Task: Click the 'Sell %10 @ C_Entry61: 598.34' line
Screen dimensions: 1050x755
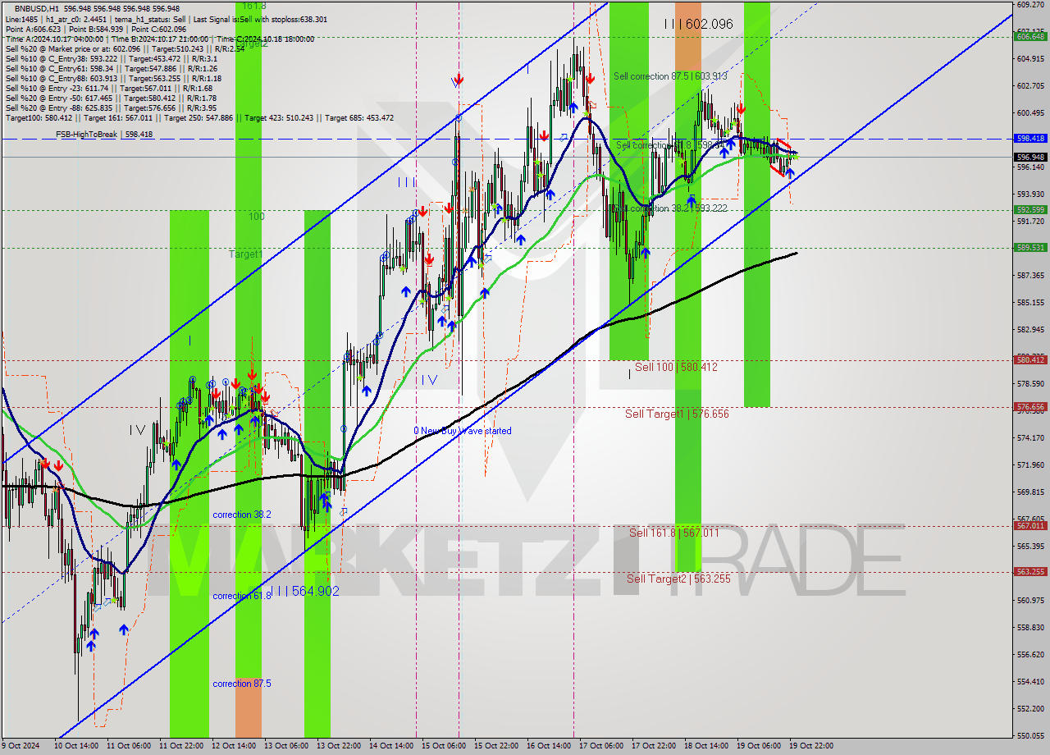Action: pyautogui.click(x=111, y=68)
